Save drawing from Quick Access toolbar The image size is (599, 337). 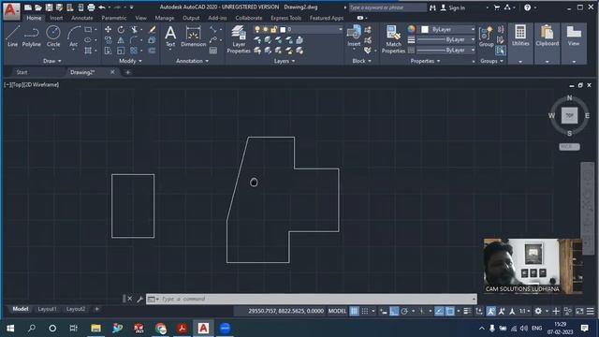tap(49, 7)
